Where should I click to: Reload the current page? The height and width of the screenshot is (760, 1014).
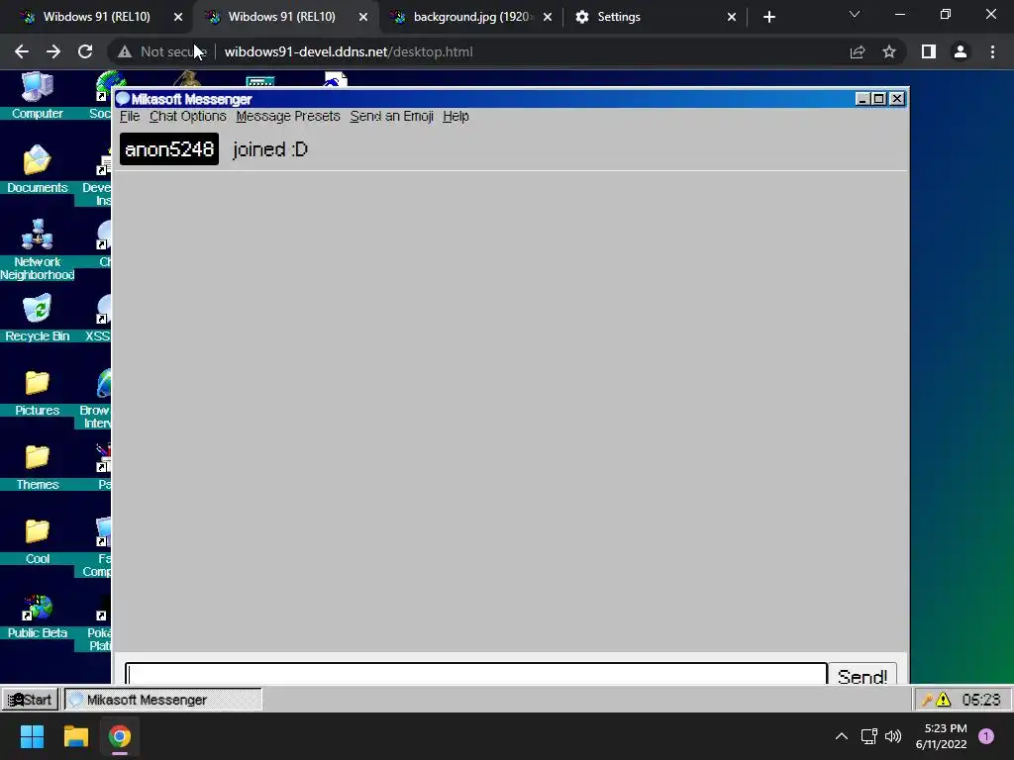tap(85, 51)
